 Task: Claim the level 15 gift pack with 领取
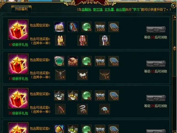pyautogui.click(x=156, y=64)
